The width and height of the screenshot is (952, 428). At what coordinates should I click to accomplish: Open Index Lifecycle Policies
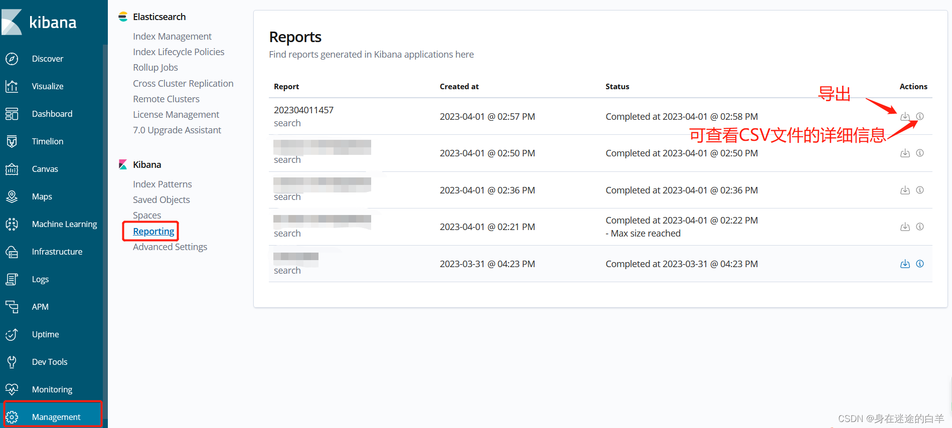[x=179, y=52]
